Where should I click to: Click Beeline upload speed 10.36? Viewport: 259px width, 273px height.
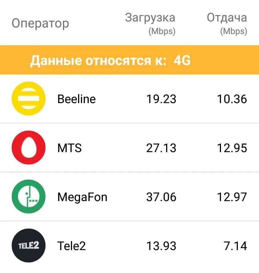232,99
